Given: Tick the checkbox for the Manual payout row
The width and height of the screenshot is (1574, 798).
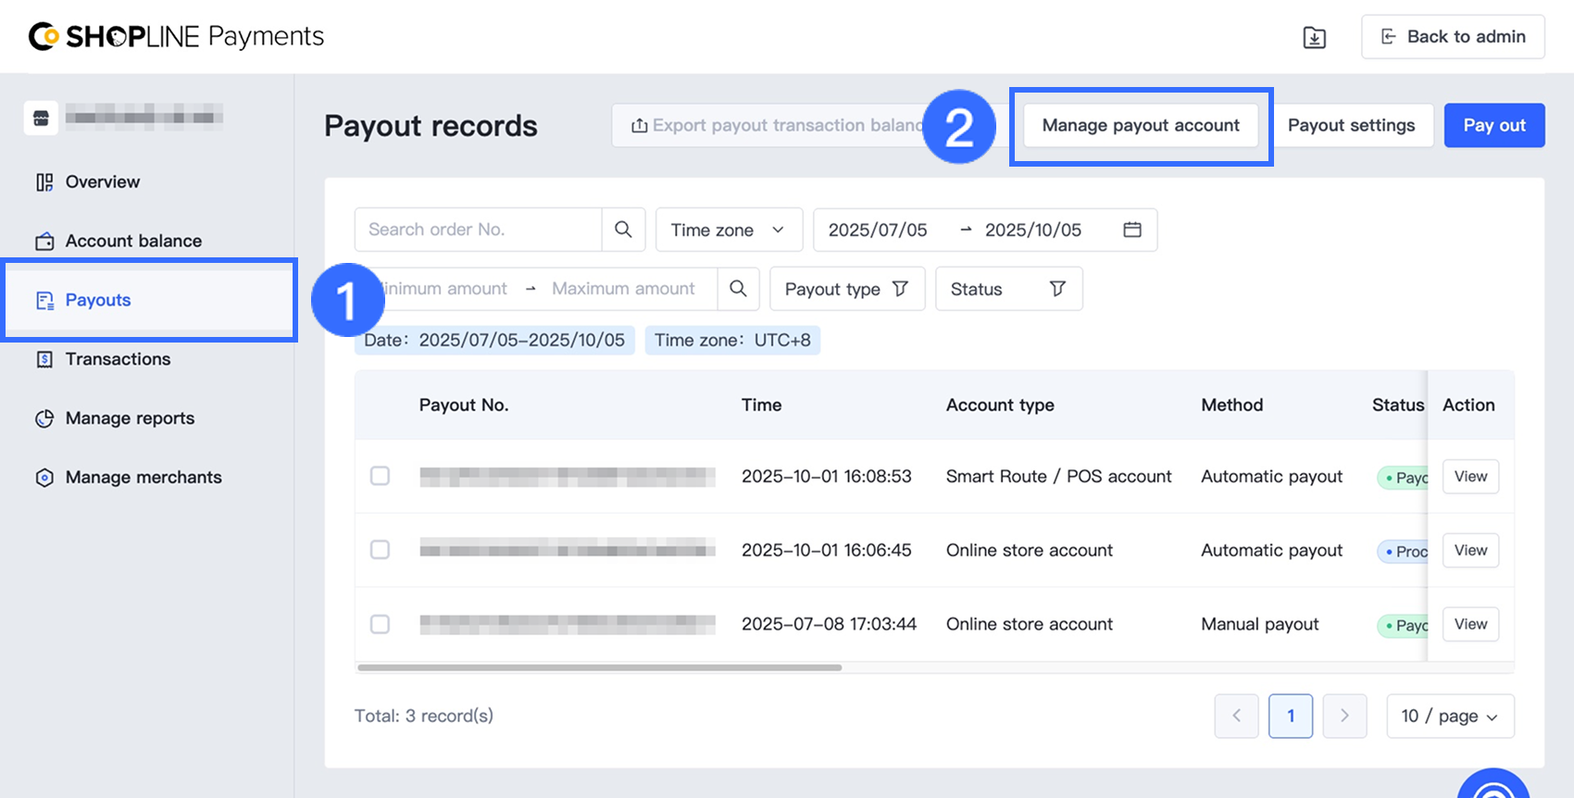Looking at the screenshot, I should point(380,624).
